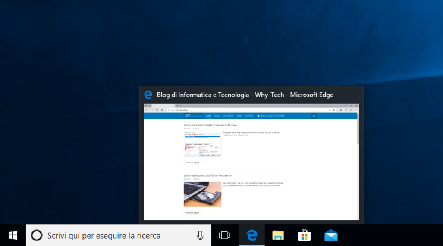Viewport: 443px width, 246px height.
Task: Click the Microsoft Edge taskbar icon
Action: [252, 235]
